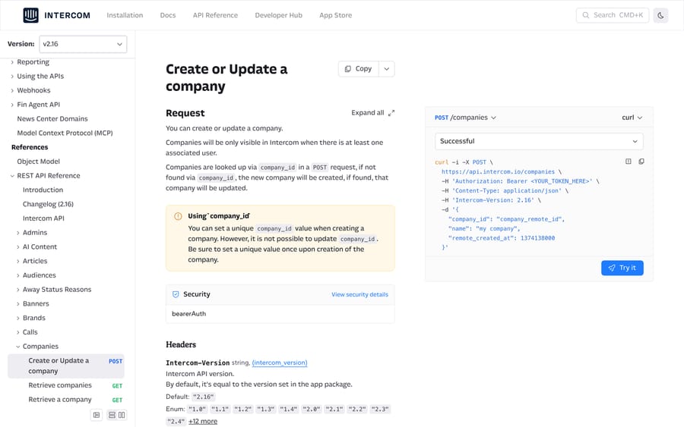Click the search magnifier icon
684x427 pixels.
585,15
